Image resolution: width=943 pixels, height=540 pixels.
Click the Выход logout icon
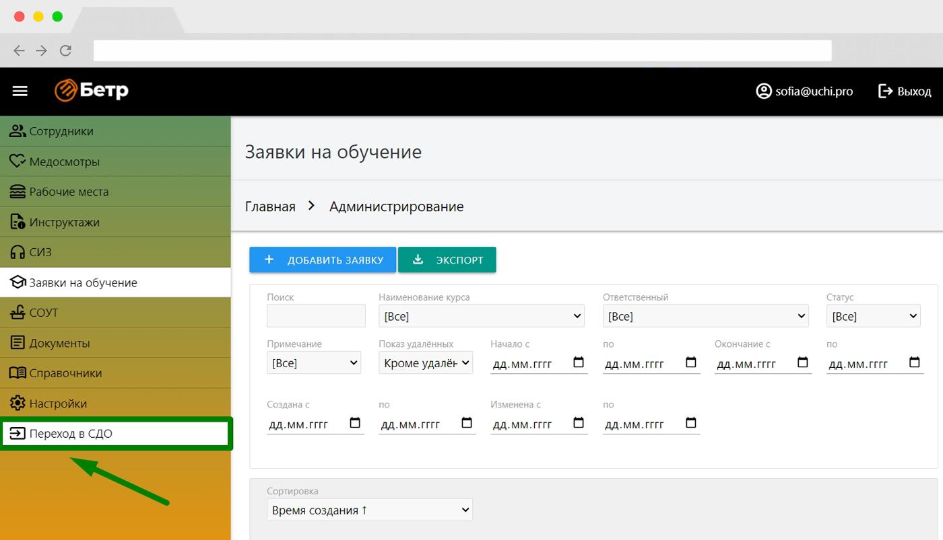pos(885,91)
